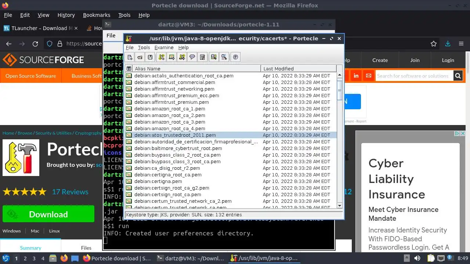Click the SourceForge search magnifier button

458,76
